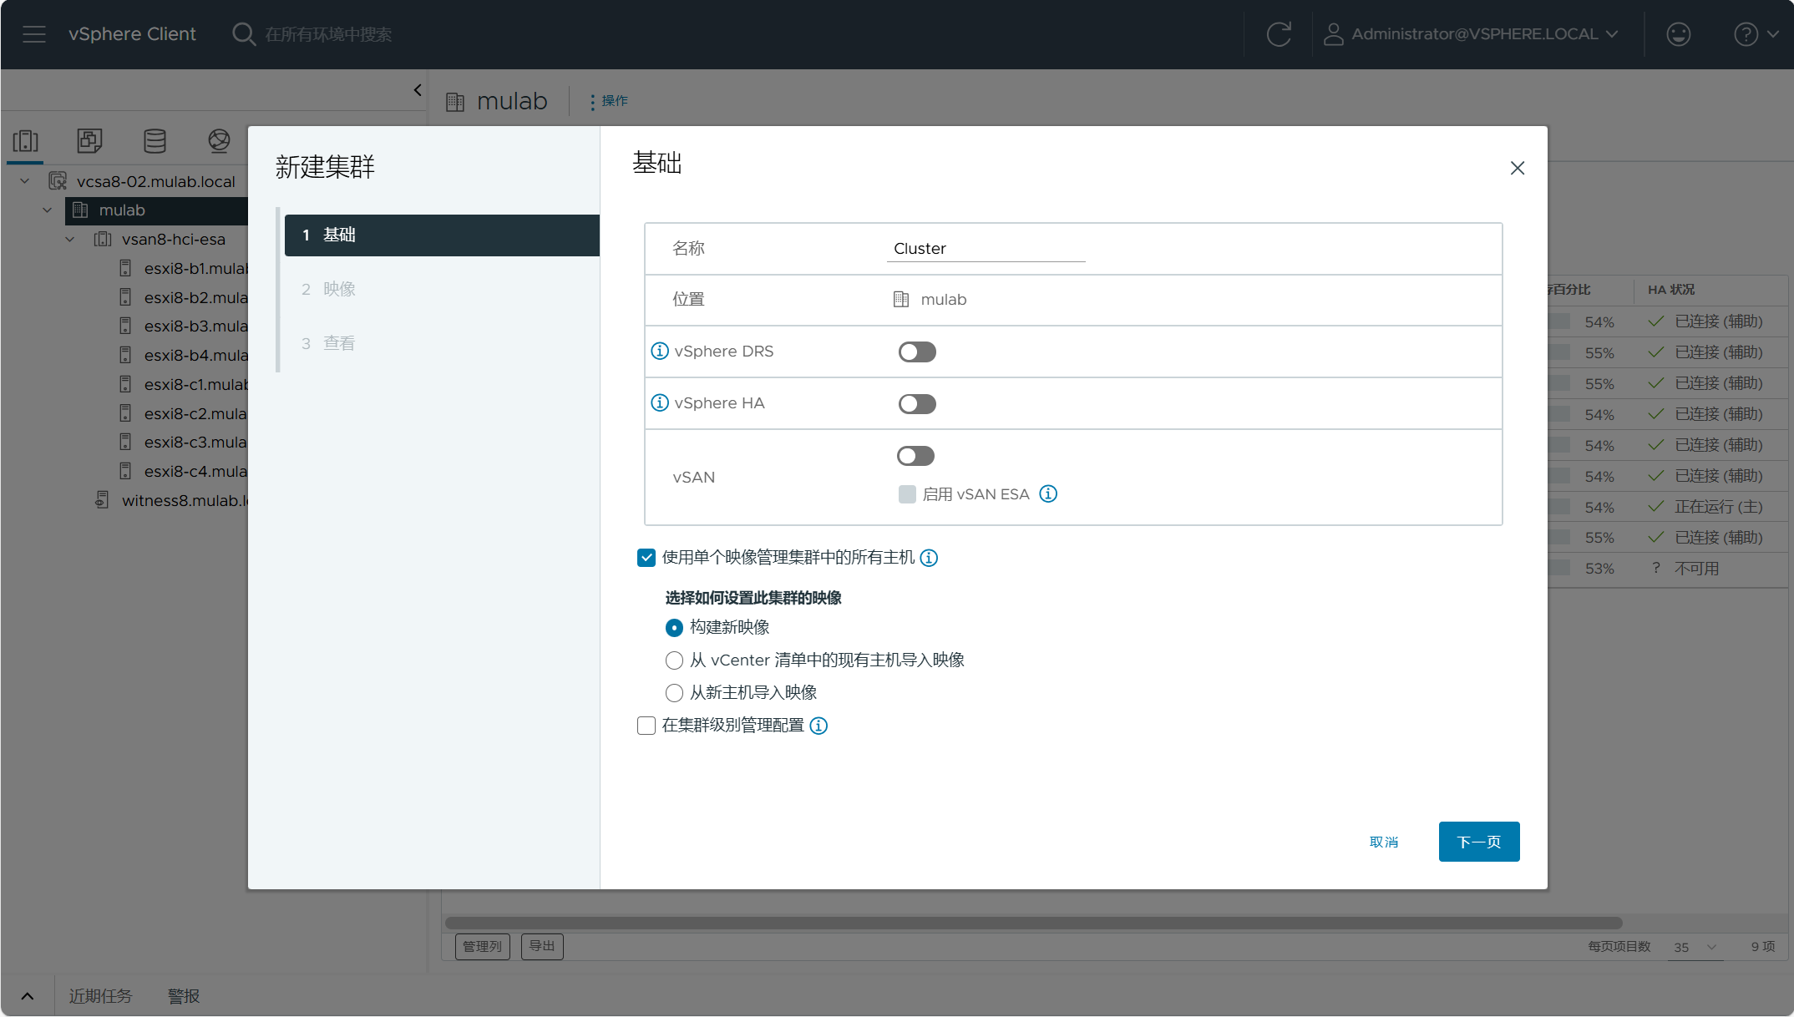Show vSphere DRS info tooltip
This screenshot has height=1017, width=1794.
pos(660,351)
